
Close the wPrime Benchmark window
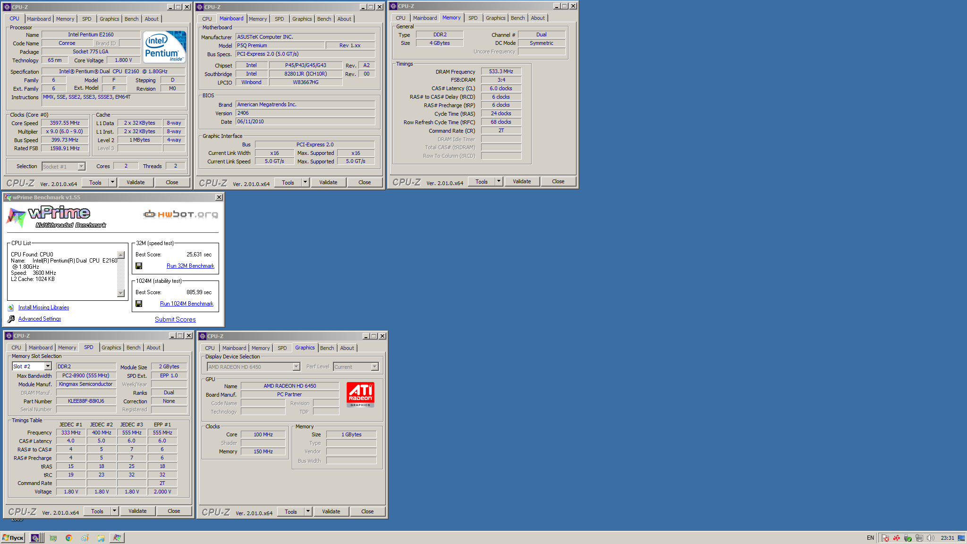tap(219, 197)
